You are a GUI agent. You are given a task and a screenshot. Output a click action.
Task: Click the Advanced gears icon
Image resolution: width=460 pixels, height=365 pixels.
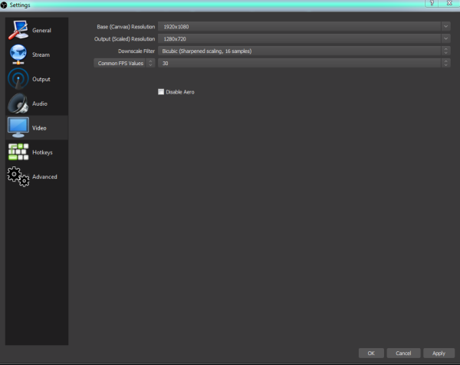(18, 176)
